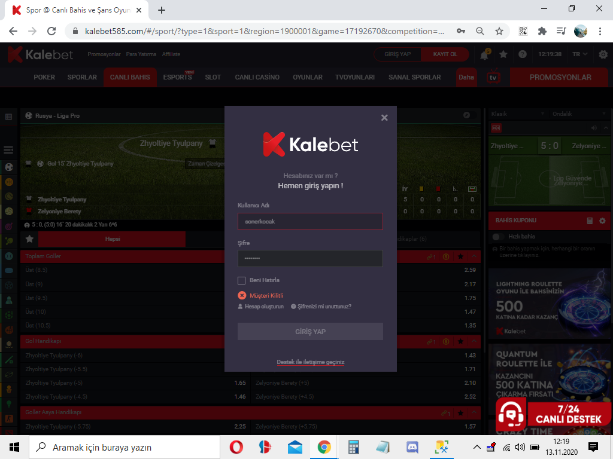Click Destek ile iletişime geçiniz link
Screen dimensions: 613x459
(311, 362)
